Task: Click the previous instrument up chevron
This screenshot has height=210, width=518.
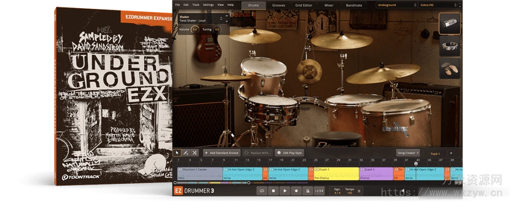Action: tap(226, 17)
